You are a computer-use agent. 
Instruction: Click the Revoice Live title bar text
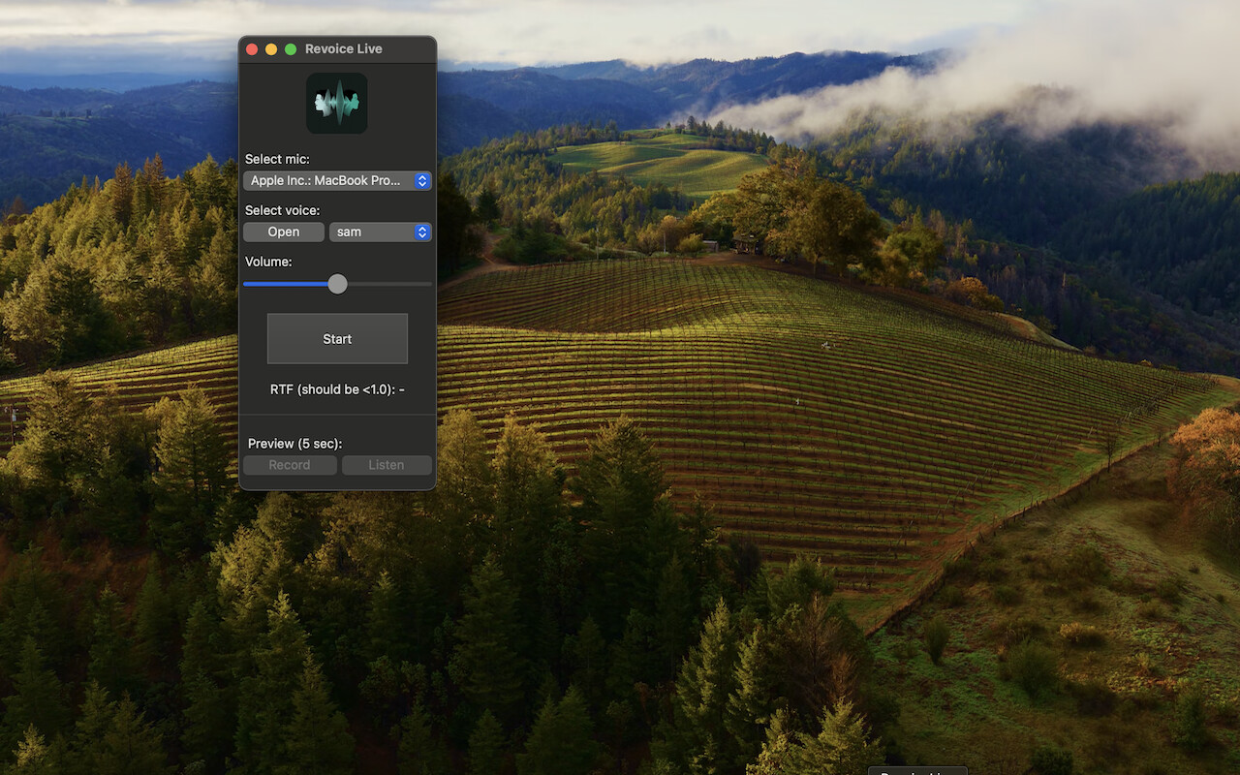click(x=344, y=48)
